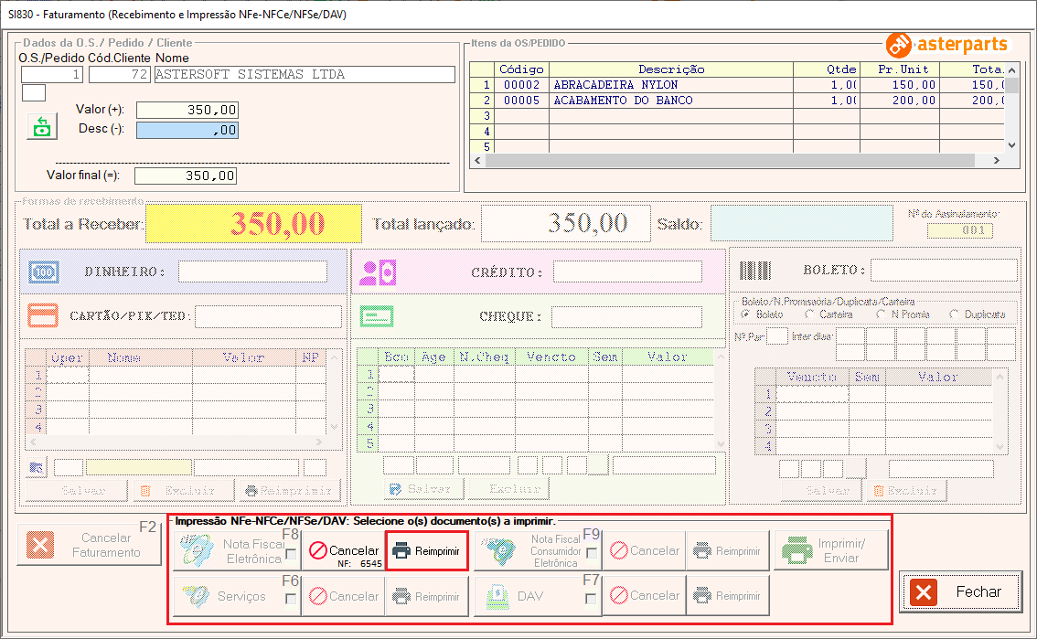Screen dimensions: 1037x639
Task: Toggle the Serviços F6 checkbox
Action: pyautogui.click(x=290, y=599)
